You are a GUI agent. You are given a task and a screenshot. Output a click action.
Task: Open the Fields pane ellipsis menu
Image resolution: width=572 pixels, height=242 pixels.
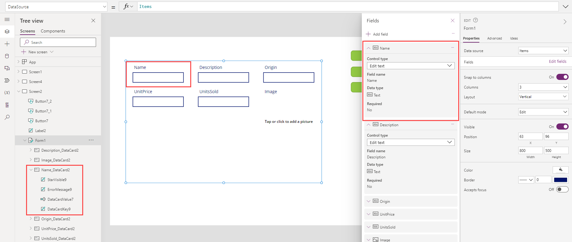coord(453,33)
